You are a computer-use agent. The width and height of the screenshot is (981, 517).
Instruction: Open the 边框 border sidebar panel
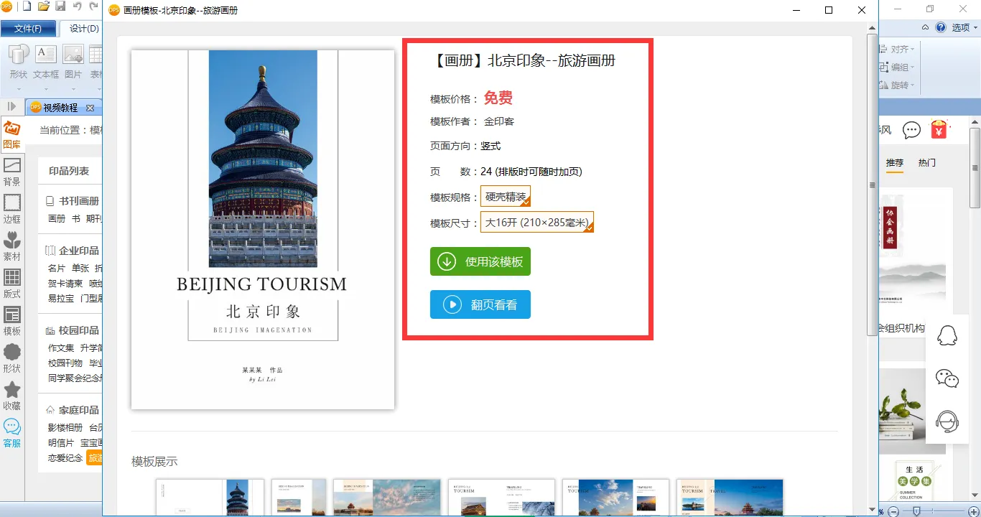click(x=12, y=210)
